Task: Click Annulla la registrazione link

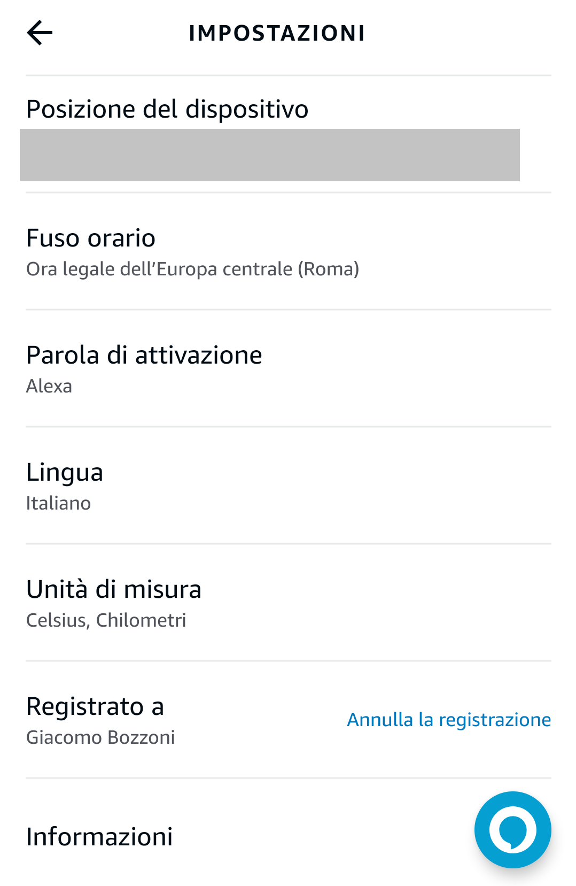Action: click(x=449, y=720)
